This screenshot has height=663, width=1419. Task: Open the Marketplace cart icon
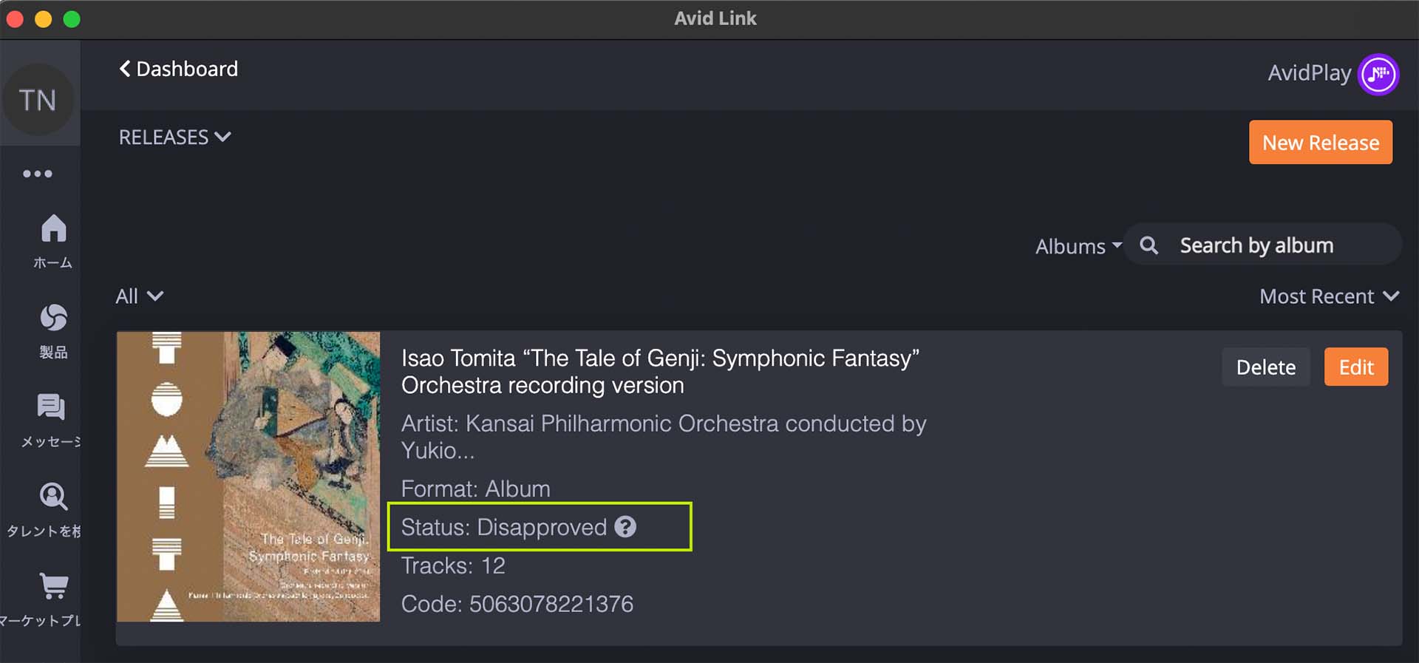[x=53, y=586]
